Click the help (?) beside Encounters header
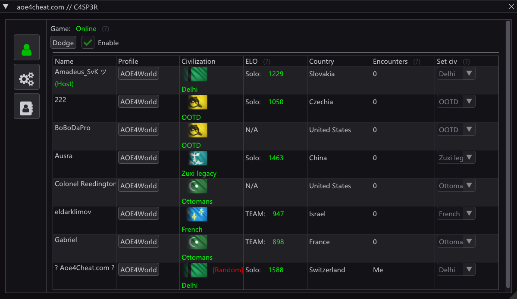517x299 pixels. [417, 61]
